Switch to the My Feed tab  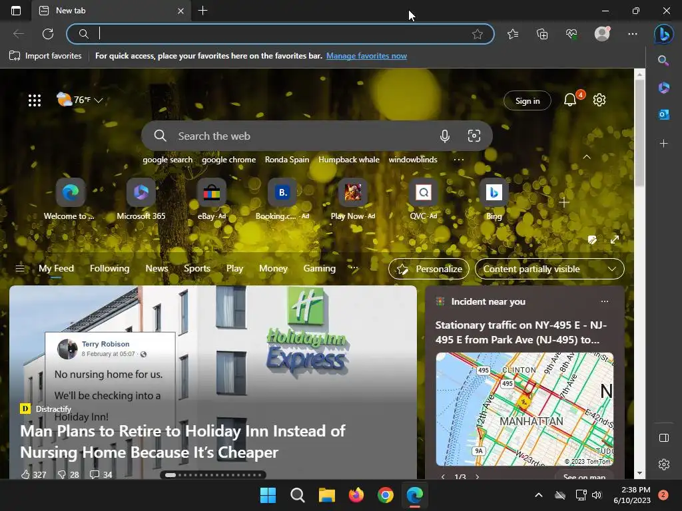[x=56, y=269]
